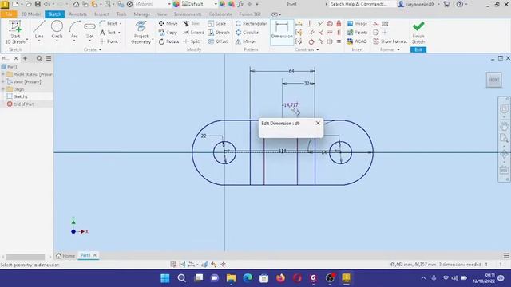Open the File tab
This screenshot has width=511, height=287.
(9, 14)
